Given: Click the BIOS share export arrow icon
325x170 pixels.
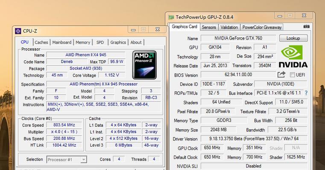Looking at the screenshot, I should click(x=281, y=74).
